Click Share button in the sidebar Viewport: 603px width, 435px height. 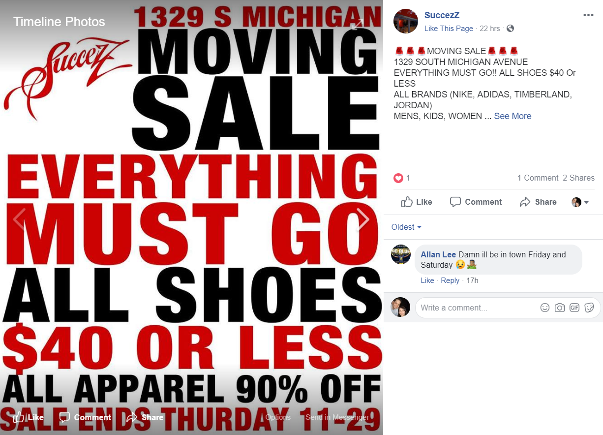(538, 202)
